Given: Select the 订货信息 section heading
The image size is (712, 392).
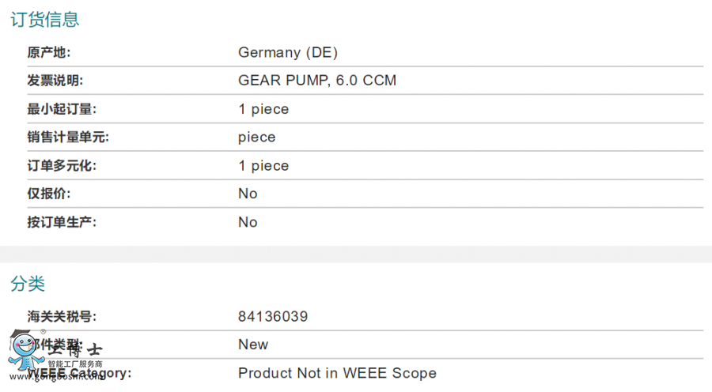Looking at the screenshot, I should pos(45,20).
